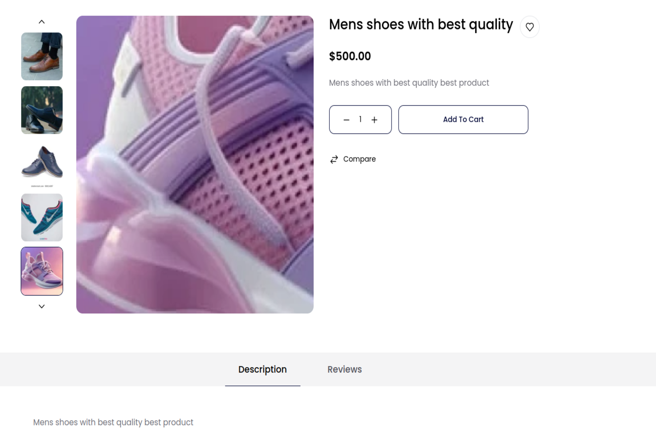The height and width of the screenshot is (435, 656).
Task: Click the large pink sneaker product image
Action: [x=195, y=164]
